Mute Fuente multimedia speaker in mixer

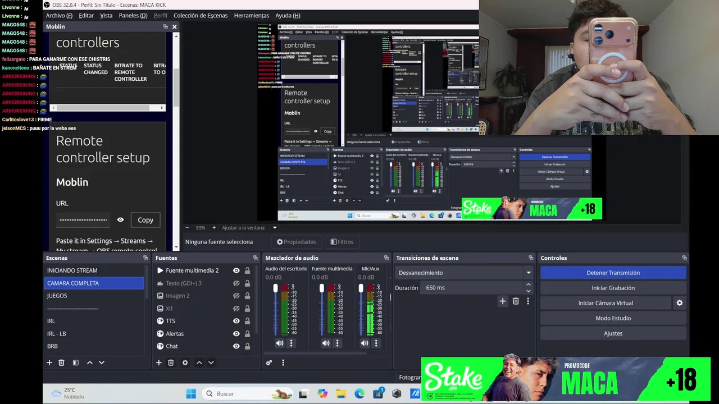(x=326, y=343)
